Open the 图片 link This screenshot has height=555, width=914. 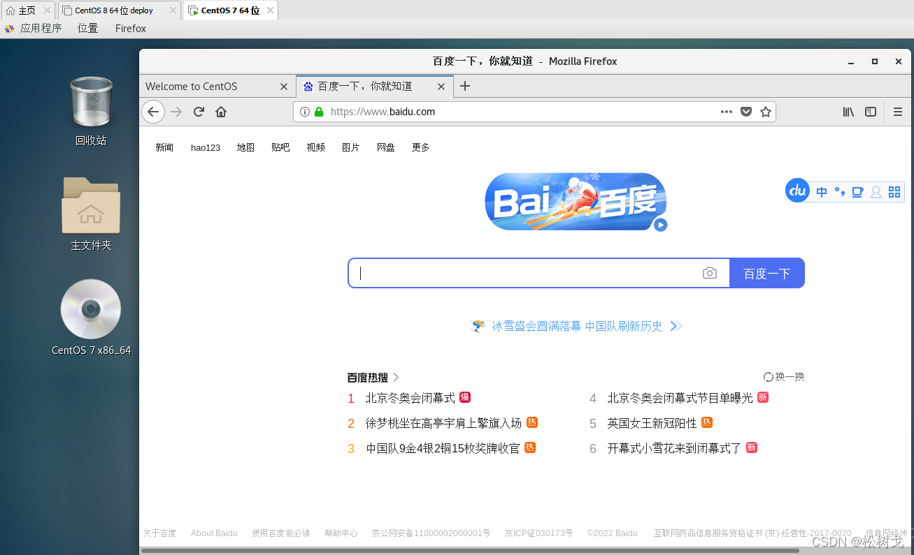click(x=350, y=147)
